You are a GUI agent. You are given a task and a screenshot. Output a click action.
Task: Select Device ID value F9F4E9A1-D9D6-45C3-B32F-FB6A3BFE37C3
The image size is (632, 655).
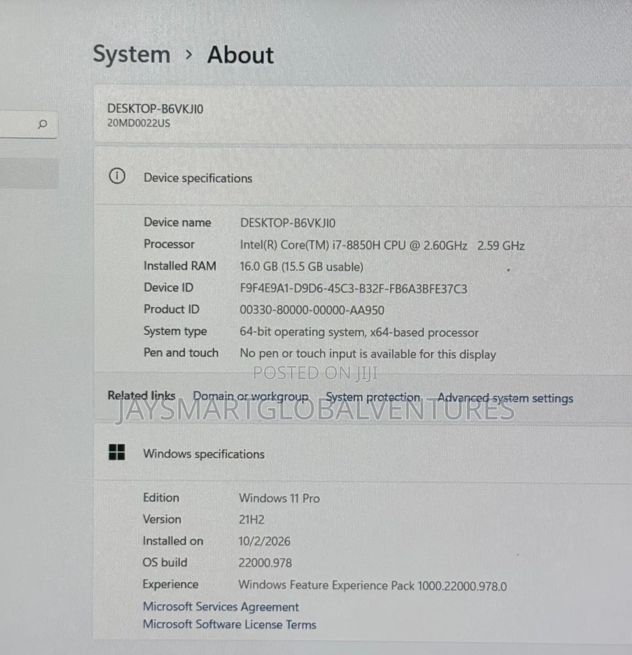pos(354,289)
